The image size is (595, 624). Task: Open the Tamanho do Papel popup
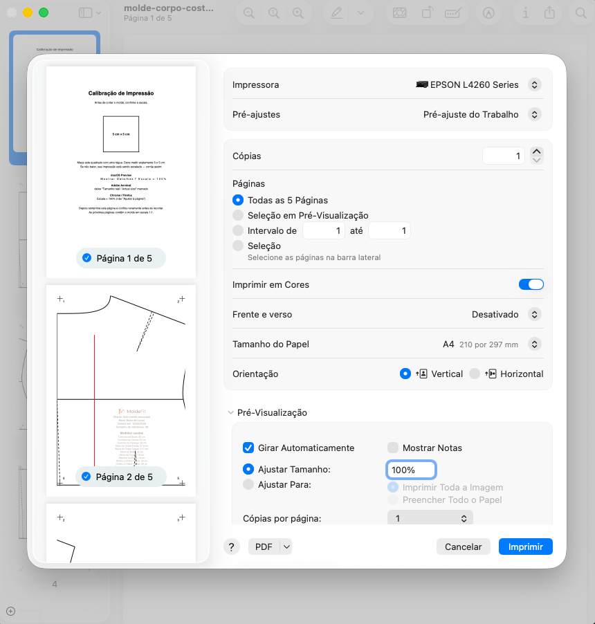(535, 345)
